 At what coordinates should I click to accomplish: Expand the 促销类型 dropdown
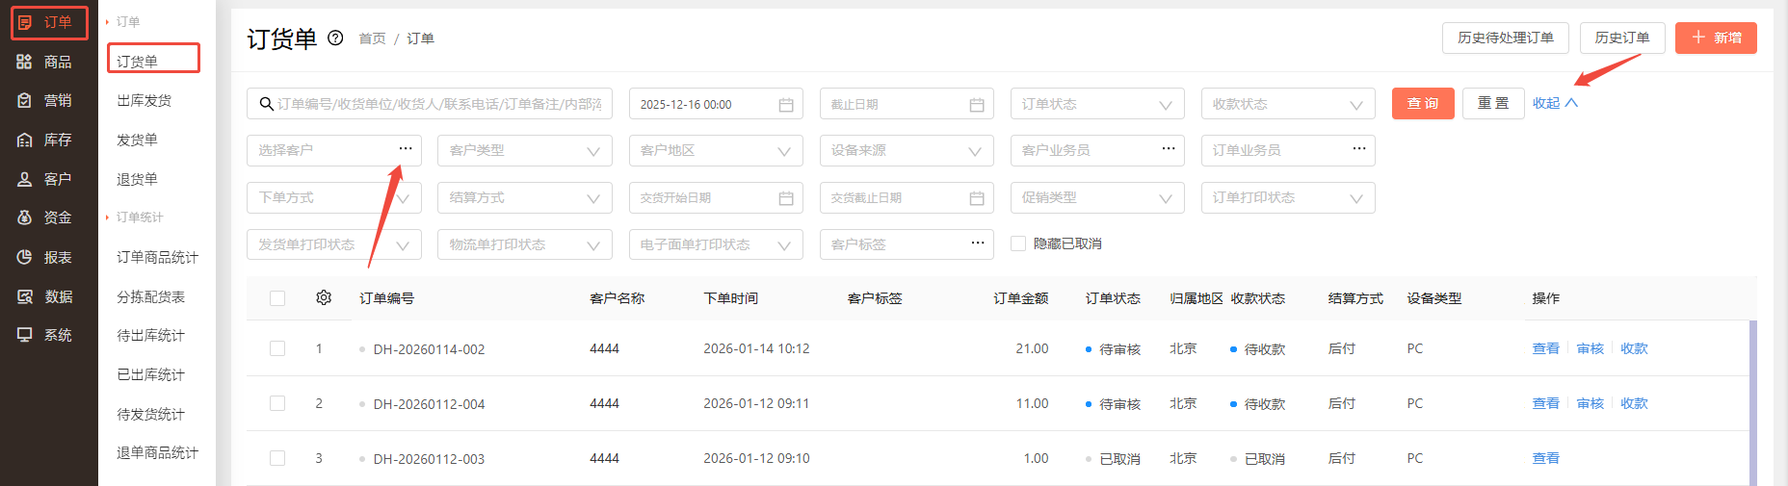point(1096,197)
